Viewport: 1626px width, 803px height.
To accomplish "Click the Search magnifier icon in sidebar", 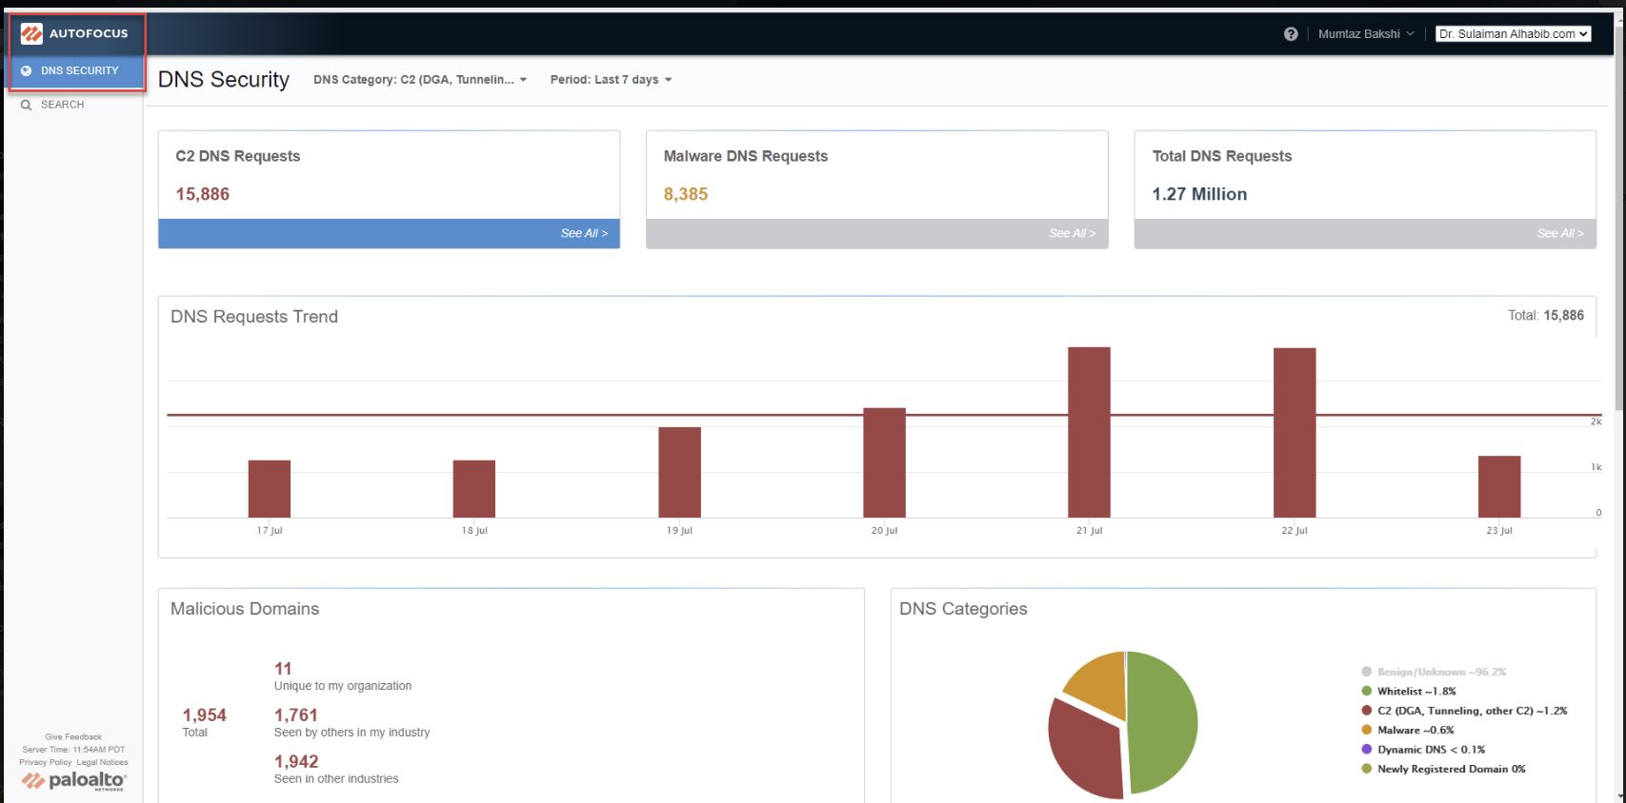I will [x=27, y=105].
